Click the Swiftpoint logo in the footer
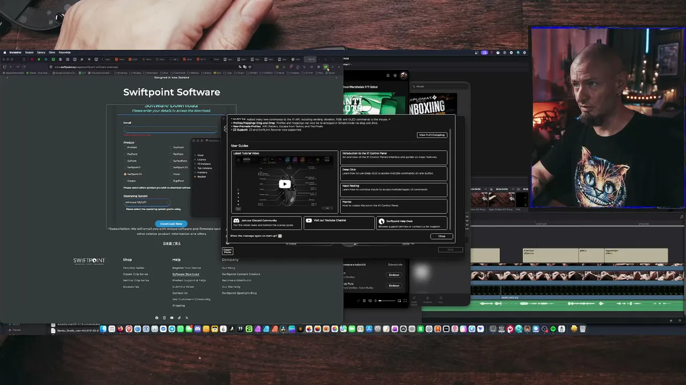Image resolution: width=686 pixels, height=385 pixels. pos(89,261)
